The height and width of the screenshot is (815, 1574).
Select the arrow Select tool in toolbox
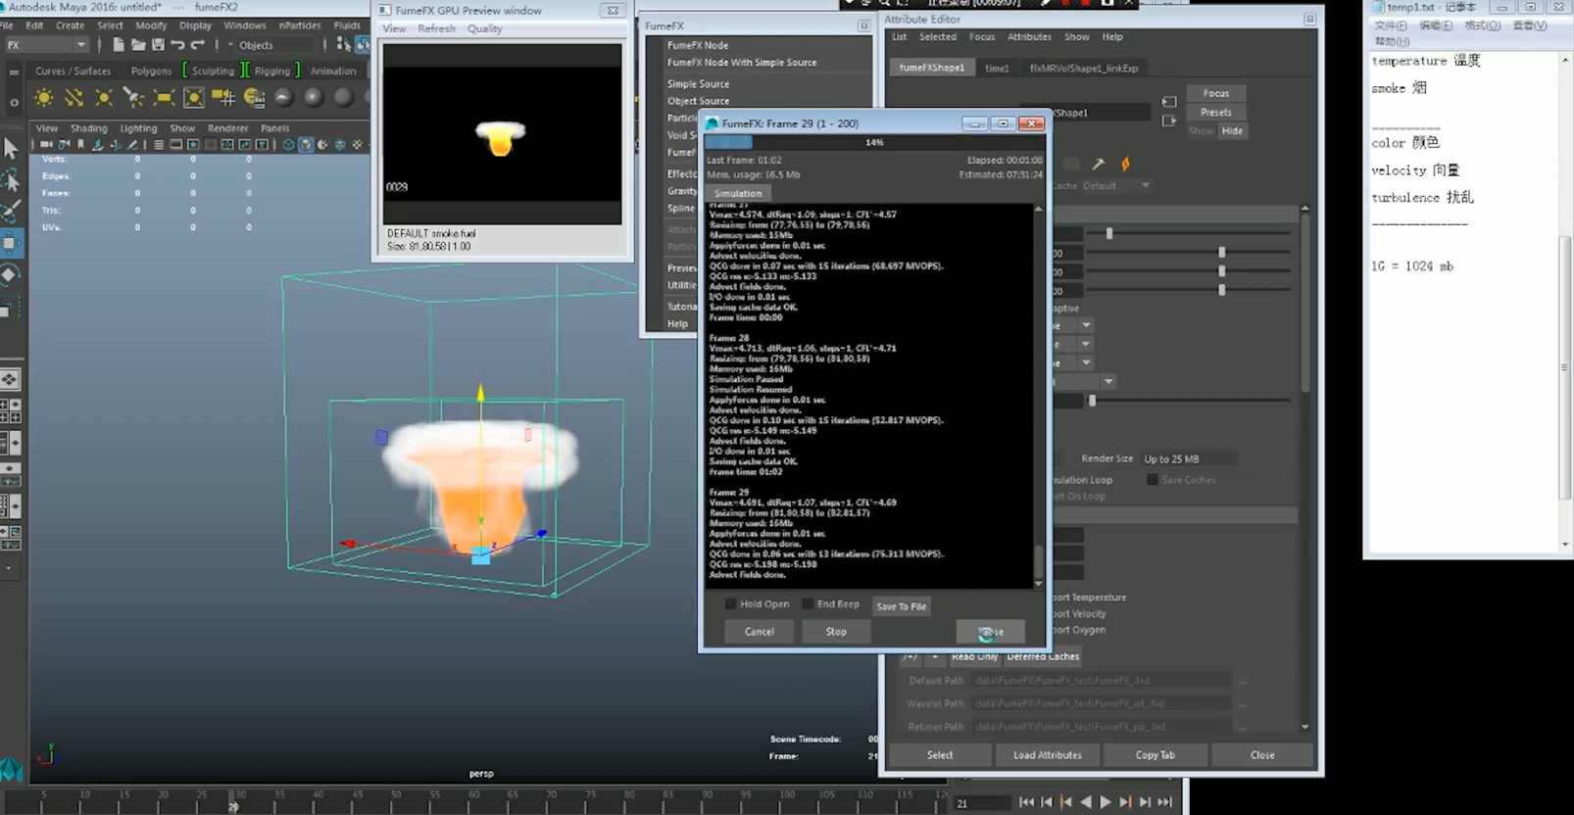[11, 149]
